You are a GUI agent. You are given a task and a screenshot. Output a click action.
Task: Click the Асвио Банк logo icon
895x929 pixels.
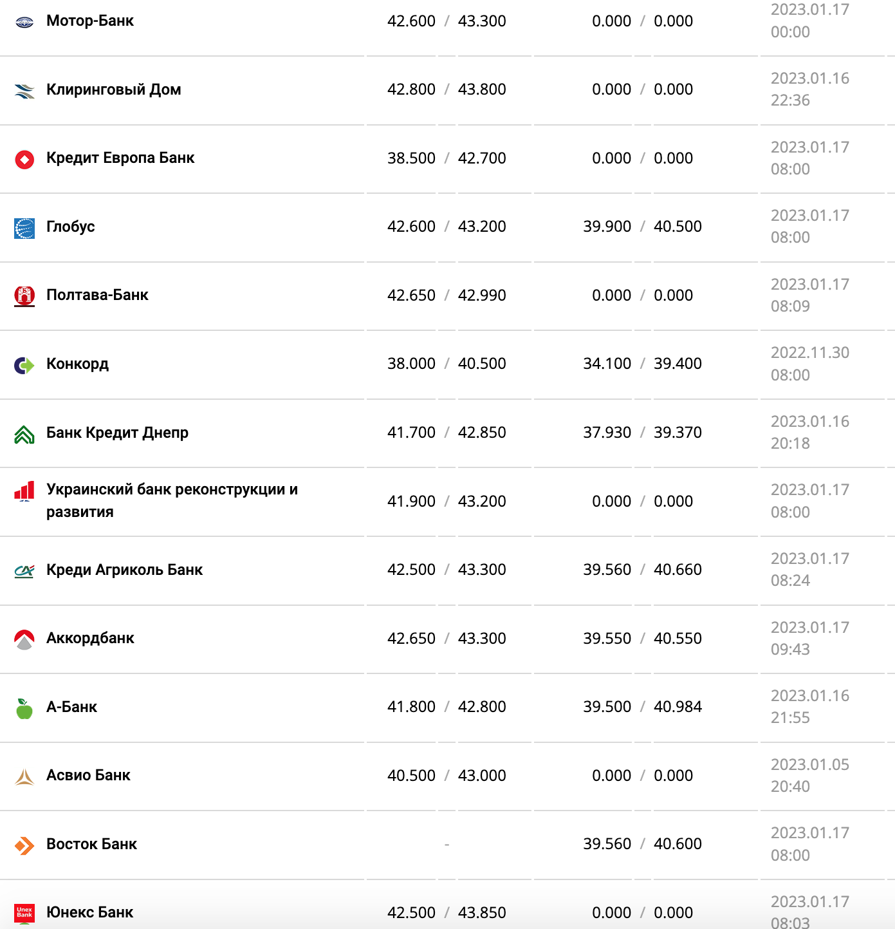point(24,777)
